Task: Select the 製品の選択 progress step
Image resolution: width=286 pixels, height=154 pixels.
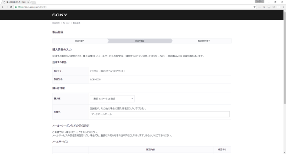Action: tap(80, 41)
